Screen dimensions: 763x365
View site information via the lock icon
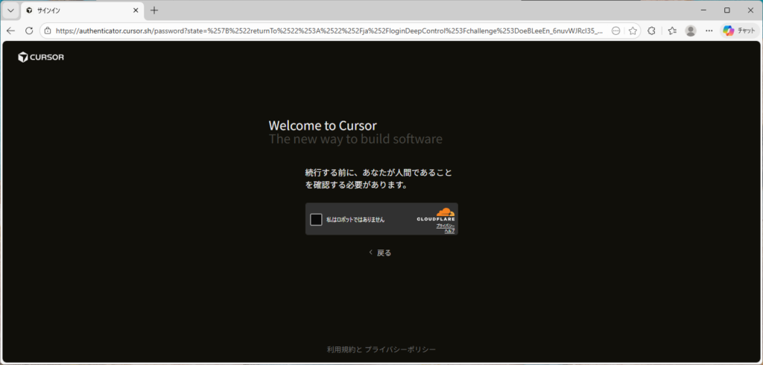coord(47,31)
